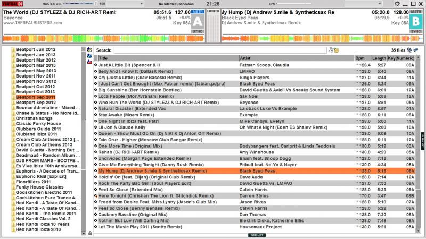Click the status icon of the Rehab track
This screenshot has width=426, height=239.
pos(96,152)
